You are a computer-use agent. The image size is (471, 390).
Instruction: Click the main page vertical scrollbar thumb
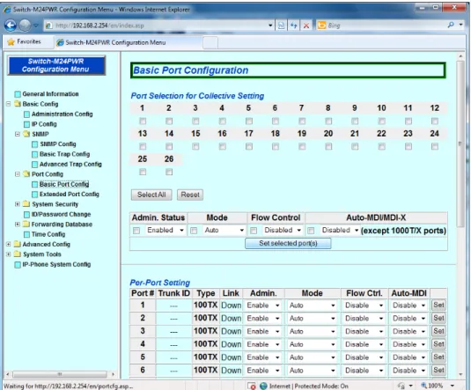(x=460, y=144)
